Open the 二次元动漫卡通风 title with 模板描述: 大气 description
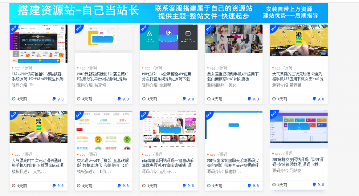 38,163
